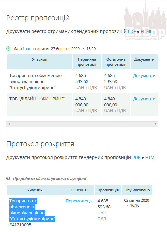
Task: Click the scrollbar left arrow
Action: click(9, 124)
